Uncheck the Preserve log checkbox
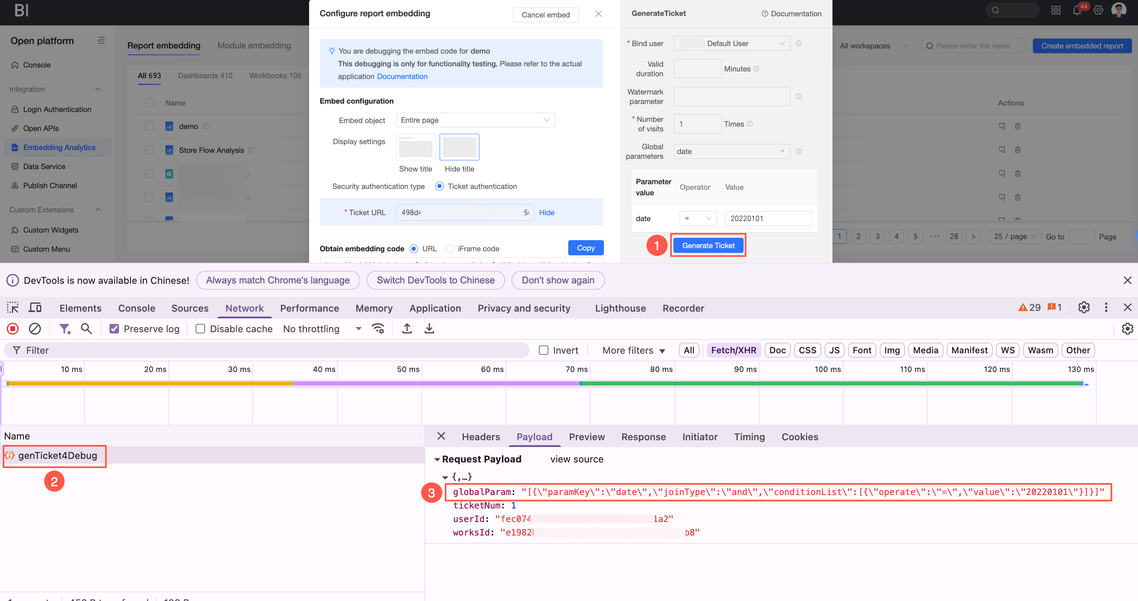The image size is (1138, 601). [114, 329]
